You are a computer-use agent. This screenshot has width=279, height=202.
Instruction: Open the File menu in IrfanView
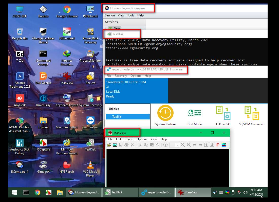tap(110, 139)
